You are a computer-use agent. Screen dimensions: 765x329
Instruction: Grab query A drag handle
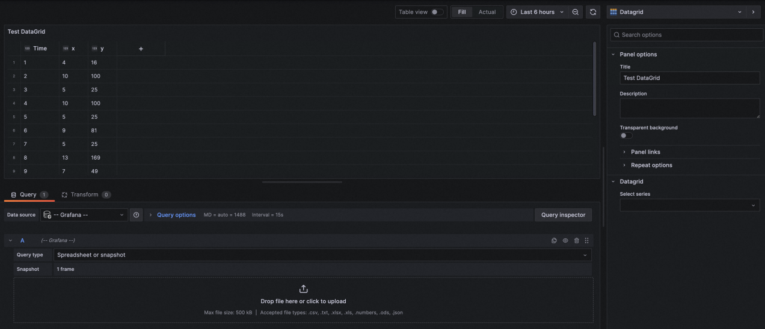pyautogui.click(x=587, y=241)
